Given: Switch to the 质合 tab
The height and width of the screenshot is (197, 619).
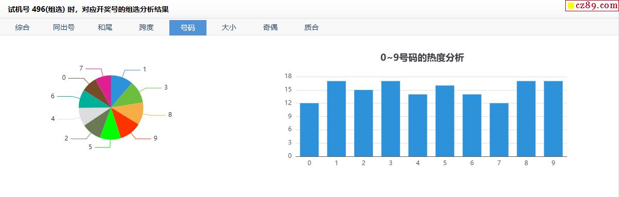Looking at the screenshot, I should tap(311, 28).
